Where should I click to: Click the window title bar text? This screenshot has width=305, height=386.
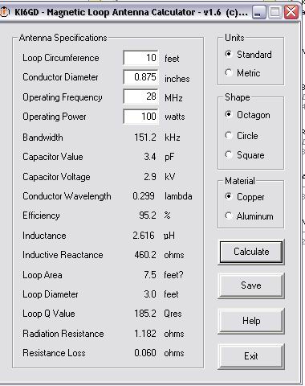131,12
